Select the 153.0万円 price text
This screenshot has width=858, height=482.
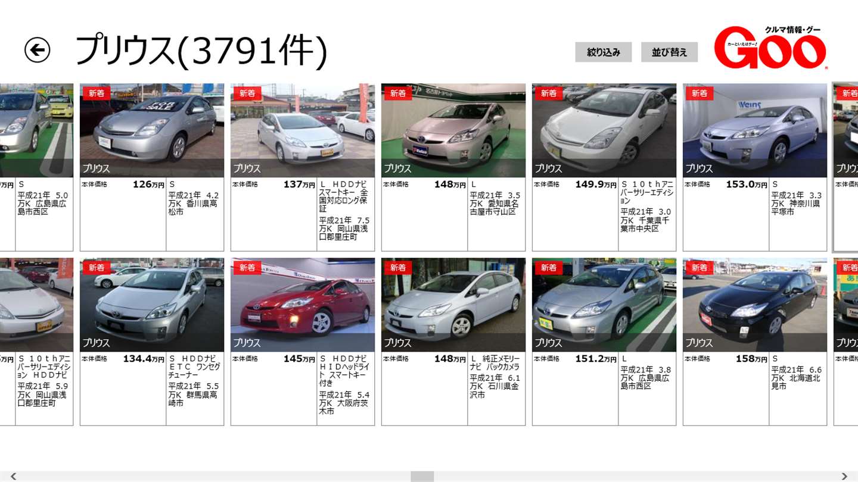(747, 184)
